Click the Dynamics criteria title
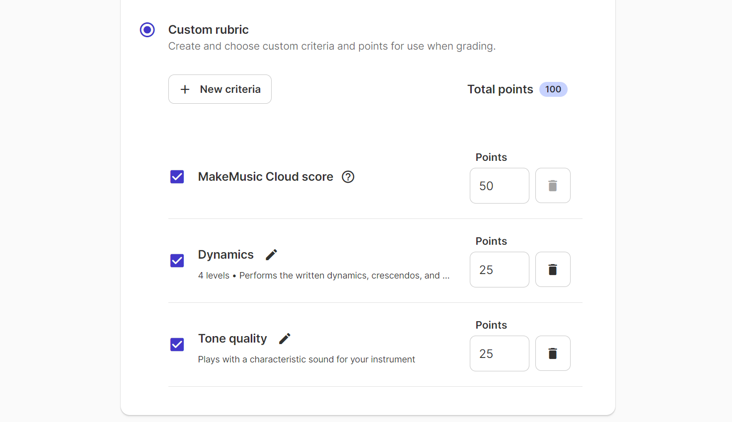Viewport: 732px width, 422px height. [x=226, y=255]
